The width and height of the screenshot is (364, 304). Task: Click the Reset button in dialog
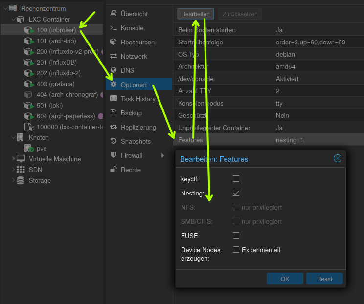pos(324,279)
